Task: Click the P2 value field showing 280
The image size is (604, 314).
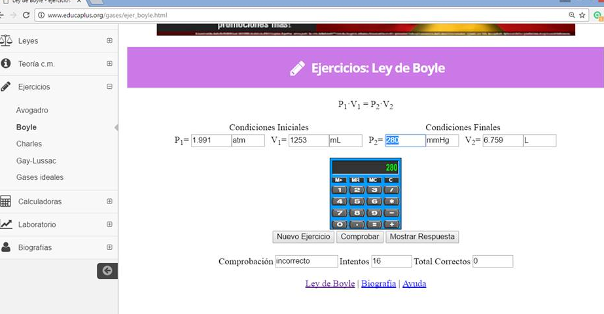Action: (x=405, y=140)
